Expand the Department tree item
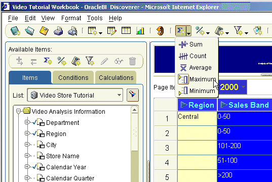 point(27,122)
